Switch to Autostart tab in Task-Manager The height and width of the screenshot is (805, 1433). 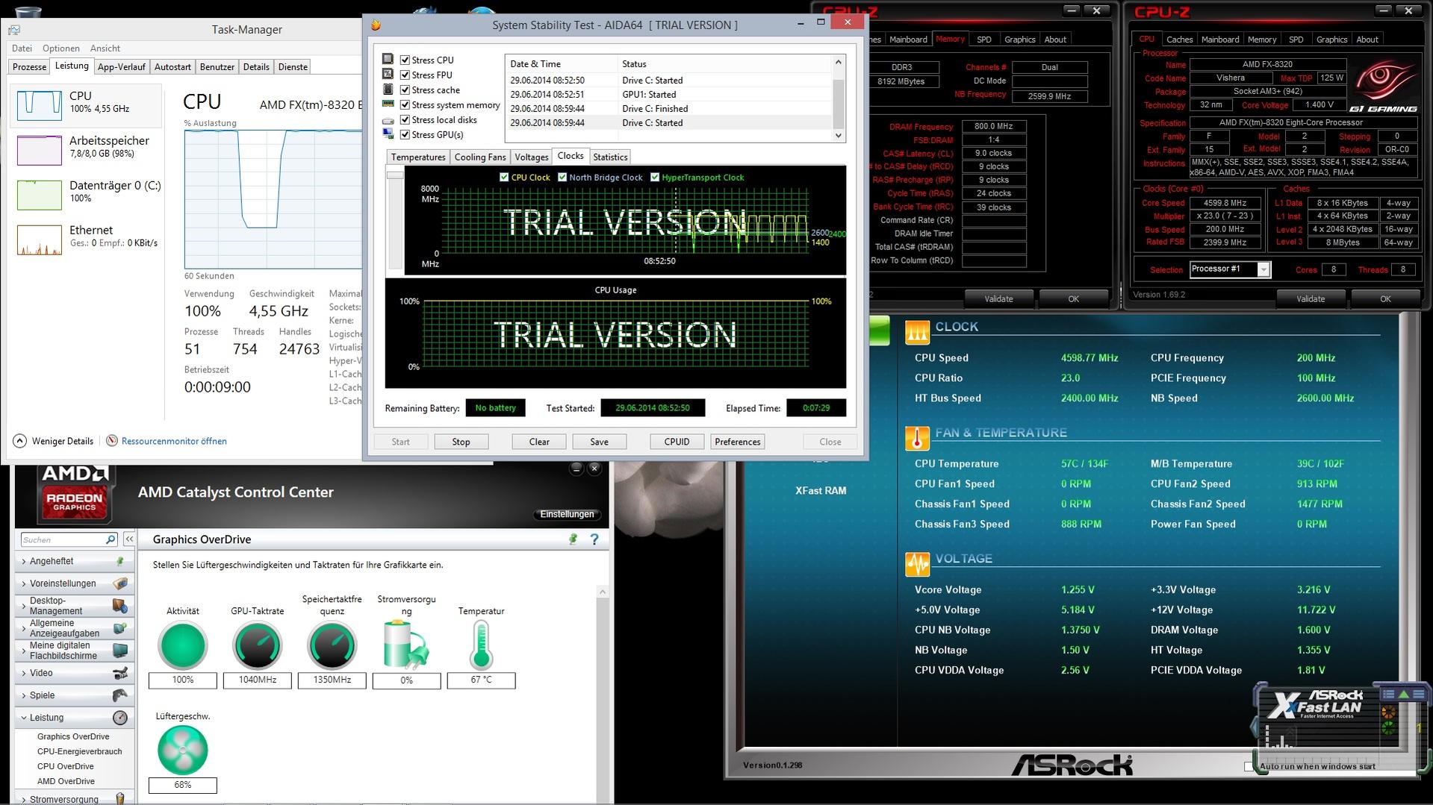172,66
